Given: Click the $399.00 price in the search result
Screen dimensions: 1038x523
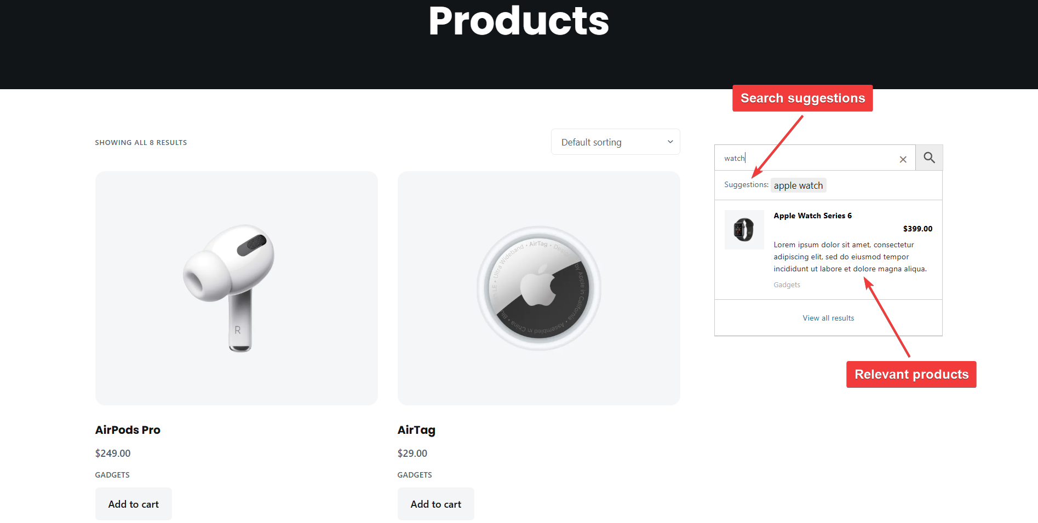Looking at the screenshot, I should pyautogui.click(x=917, y=229).
